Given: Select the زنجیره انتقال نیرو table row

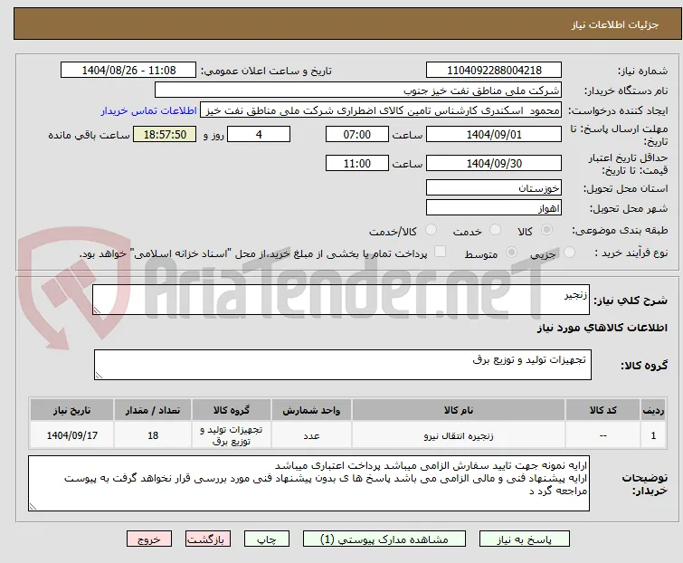Looking at the screenshot, I should tap(347, 434).
